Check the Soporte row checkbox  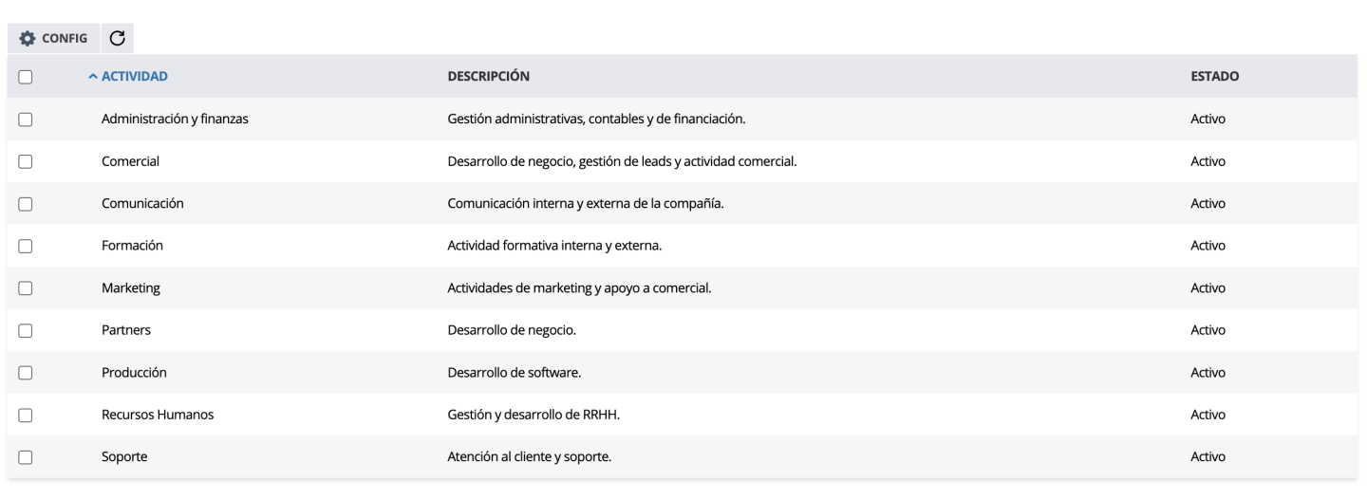coord(26,457)
